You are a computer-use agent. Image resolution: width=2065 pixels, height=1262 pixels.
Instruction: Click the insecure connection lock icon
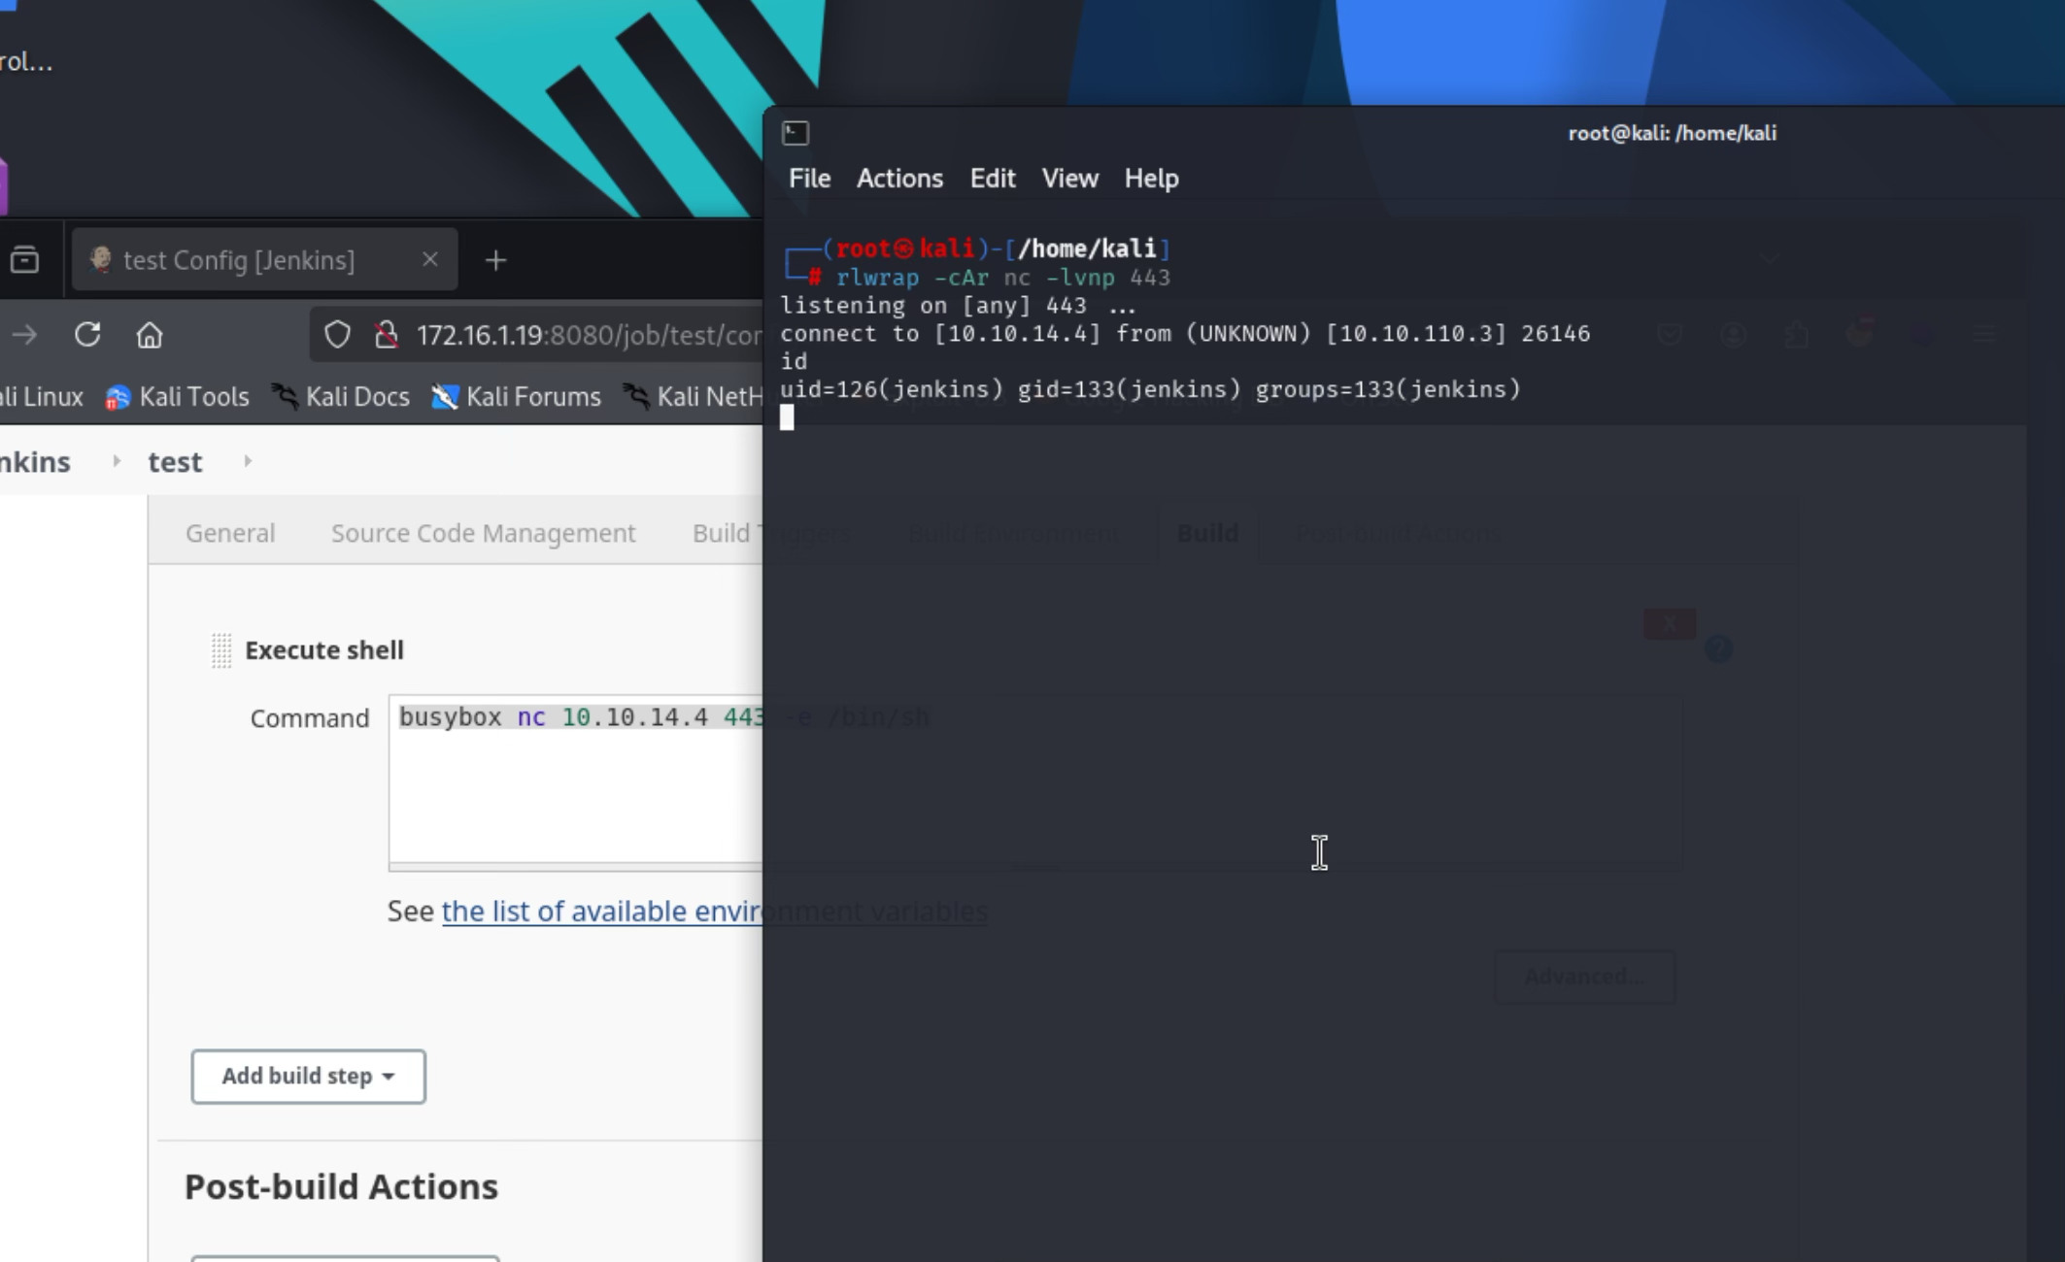[387, 335]
